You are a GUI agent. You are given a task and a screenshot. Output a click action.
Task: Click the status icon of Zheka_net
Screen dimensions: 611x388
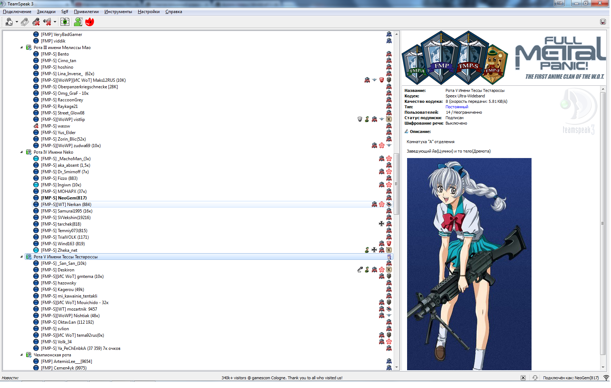point(36,250)
